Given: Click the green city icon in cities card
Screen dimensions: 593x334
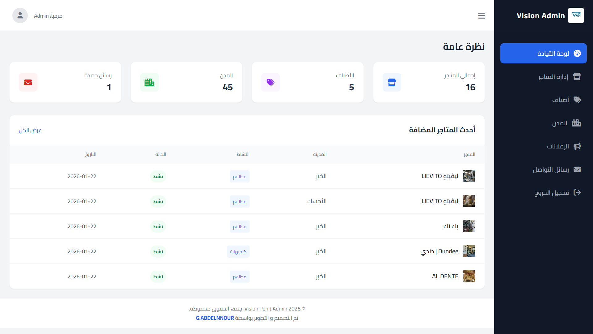Looking at the screenshot, I should click(x=149, y=82).
